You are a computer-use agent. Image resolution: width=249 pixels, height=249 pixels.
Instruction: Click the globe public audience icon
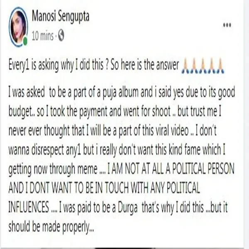click(x=61, y=35)
